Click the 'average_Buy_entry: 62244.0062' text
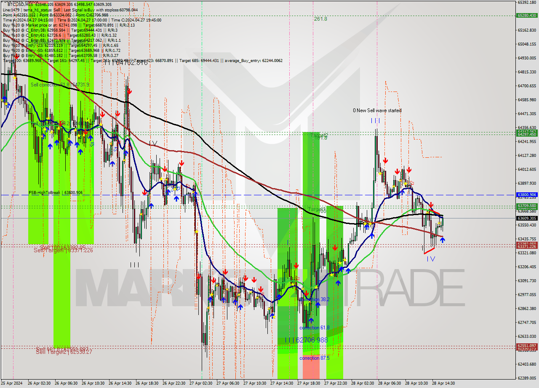The width and height of the screenshot is (539, 388). pos(253,60)
